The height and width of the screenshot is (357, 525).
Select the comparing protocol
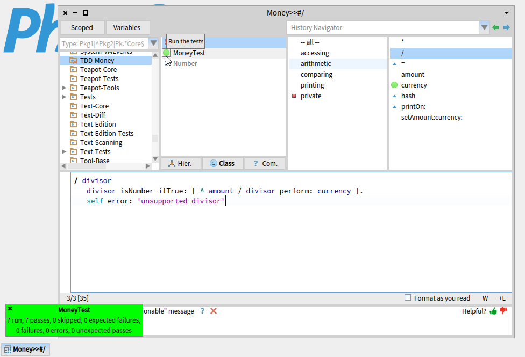pos(316,75)
